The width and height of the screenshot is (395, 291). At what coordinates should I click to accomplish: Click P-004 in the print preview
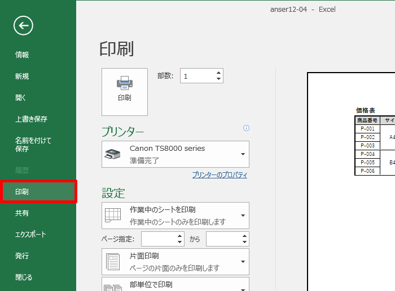pyautogui.click(x=367, y=154)
